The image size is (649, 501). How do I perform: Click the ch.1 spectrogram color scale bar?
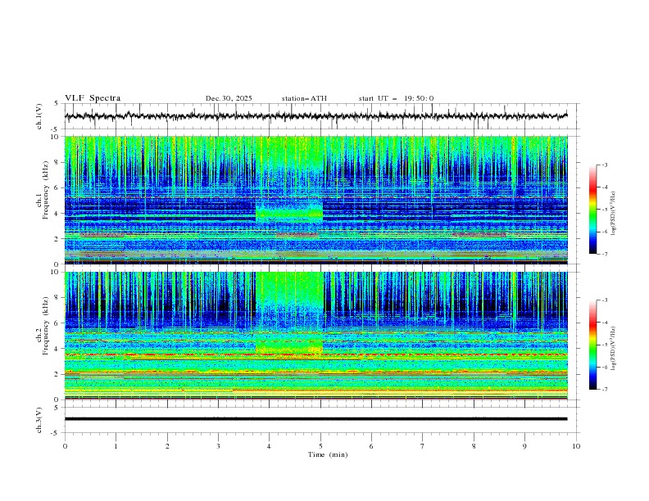click(x=592, y=210)
